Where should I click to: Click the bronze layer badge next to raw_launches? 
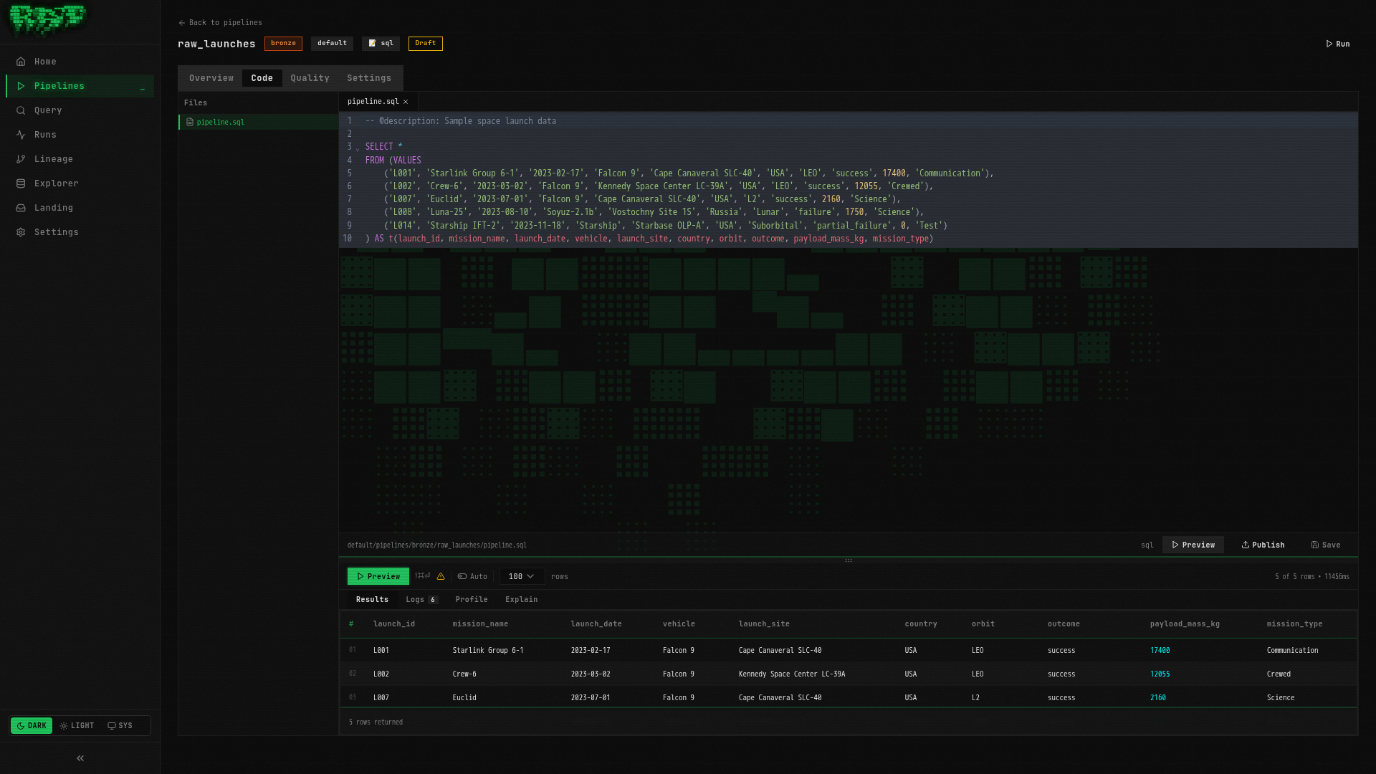pos(282,43)
